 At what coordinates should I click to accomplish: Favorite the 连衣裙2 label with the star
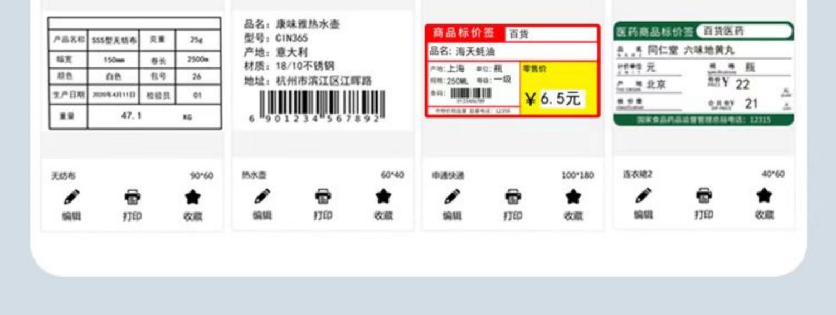[x=765, y=195]
